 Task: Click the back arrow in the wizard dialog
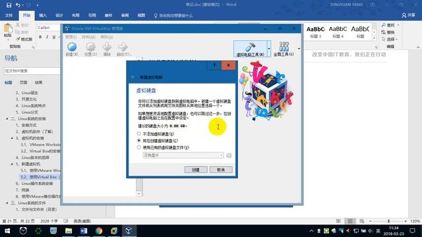click(133, 77)
